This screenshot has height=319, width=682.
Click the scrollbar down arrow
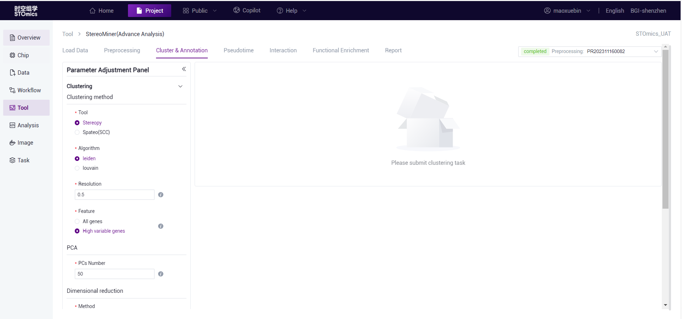pos(665,305)
